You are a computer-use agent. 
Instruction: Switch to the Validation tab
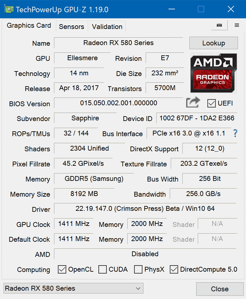tap(107, 27)
